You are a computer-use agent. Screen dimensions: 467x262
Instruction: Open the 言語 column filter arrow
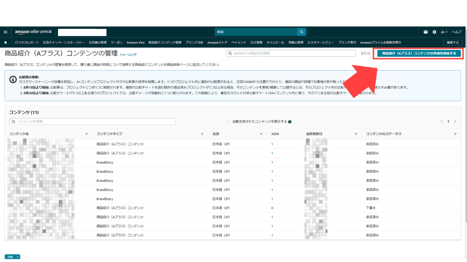tap(261, 134)
